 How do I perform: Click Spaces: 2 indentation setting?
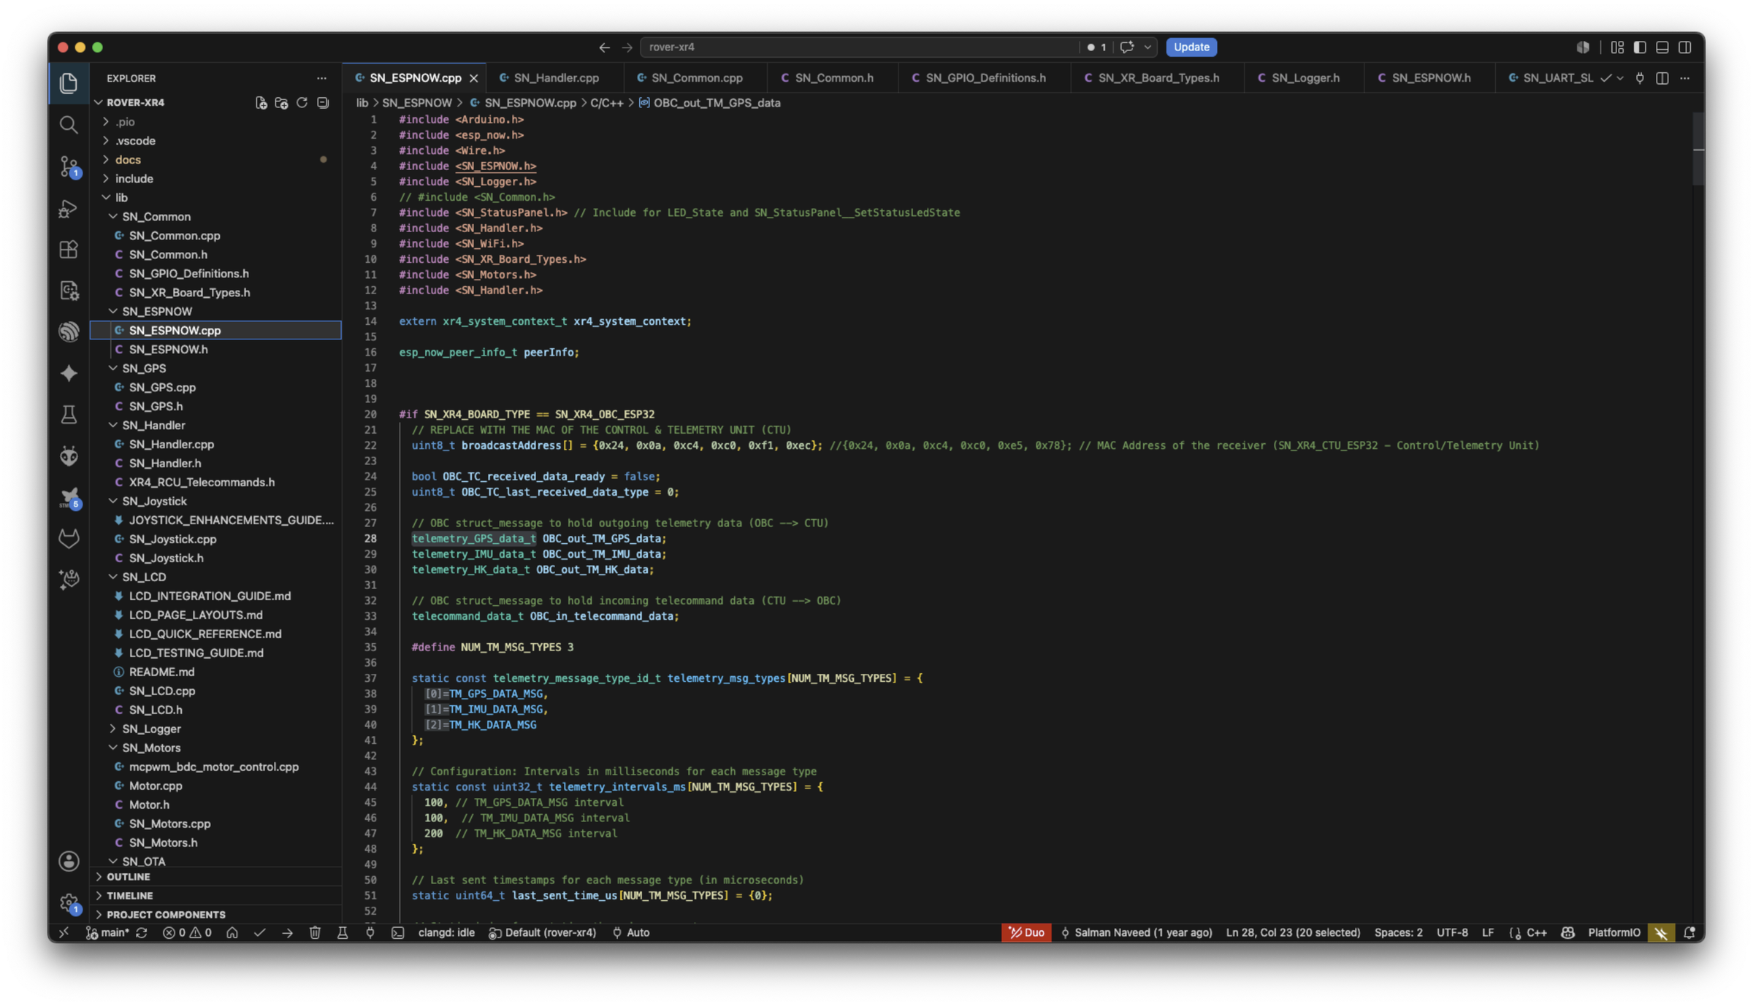coord(1398,932)
